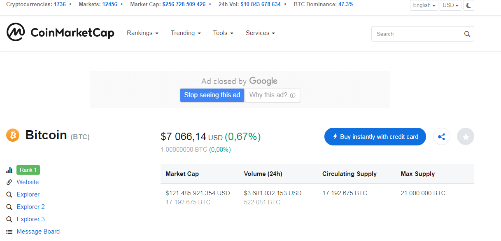Screen dimensions: 501x241
Task: Click the Cryptocurrencies count 1736
Action: 60,5
